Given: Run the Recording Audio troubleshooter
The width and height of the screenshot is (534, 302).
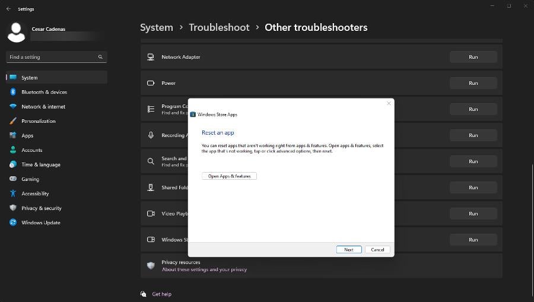Looking at the screenshot, I should [473, 135].
